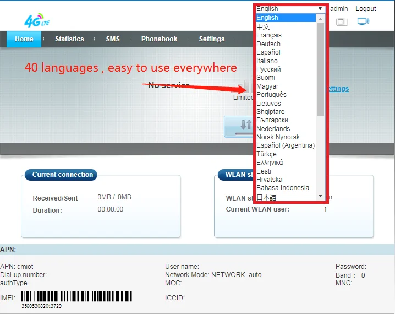Select Bahasa Indonesia language option

(286, 188)
